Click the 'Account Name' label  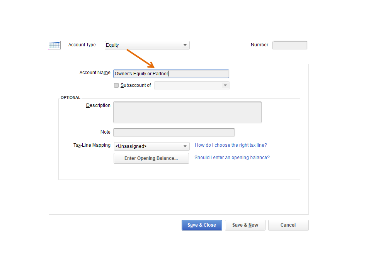pyautogui.click(x=95, y=73)
